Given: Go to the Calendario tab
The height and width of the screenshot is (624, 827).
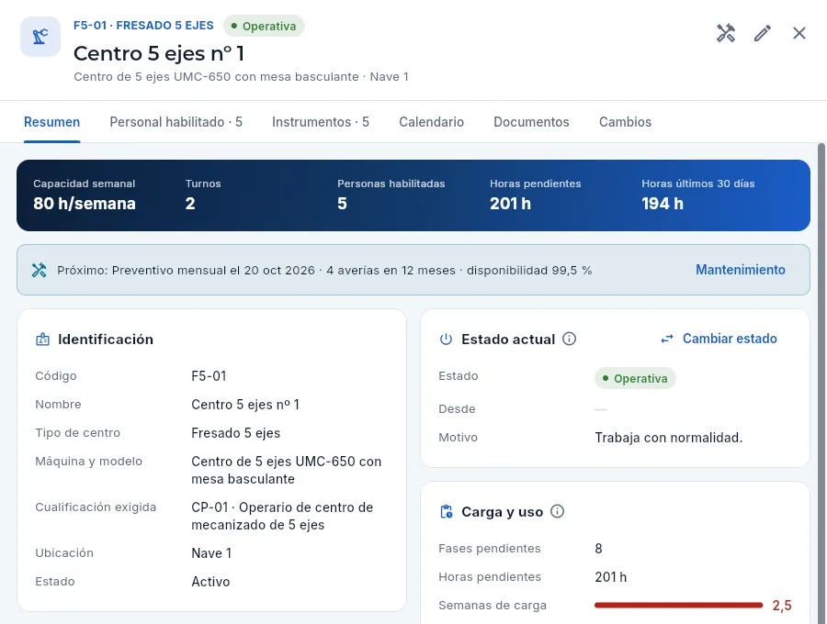Looking at the screenshot, I should (432, 122).
